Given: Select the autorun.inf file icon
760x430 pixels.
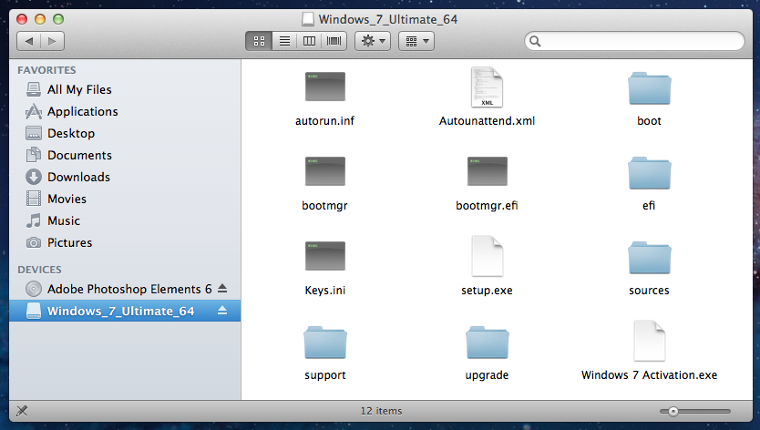Looking at the screenshot, I should click(325, 87).
